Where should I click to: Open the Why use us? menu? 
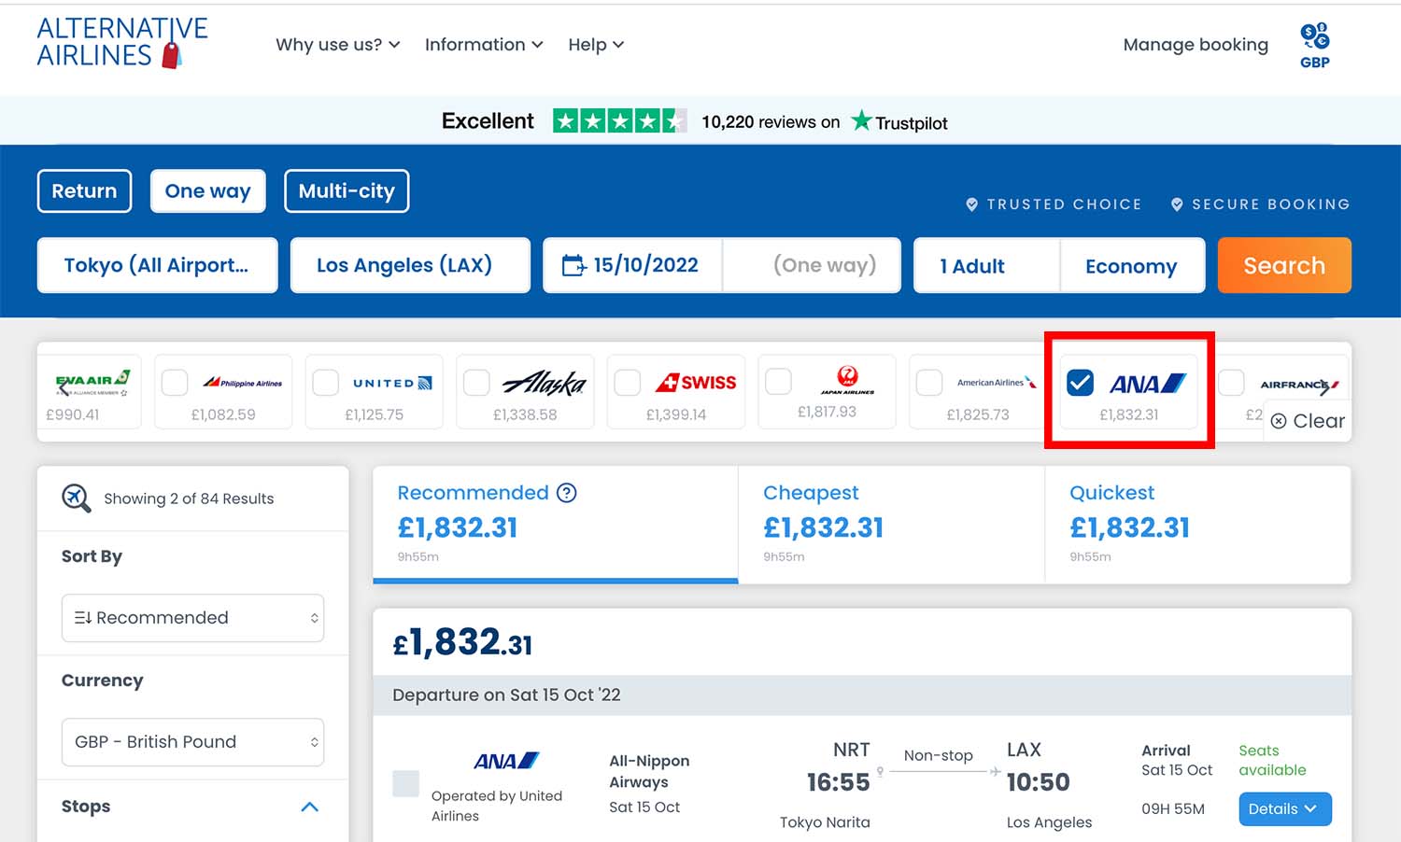(x=337, y=45)
